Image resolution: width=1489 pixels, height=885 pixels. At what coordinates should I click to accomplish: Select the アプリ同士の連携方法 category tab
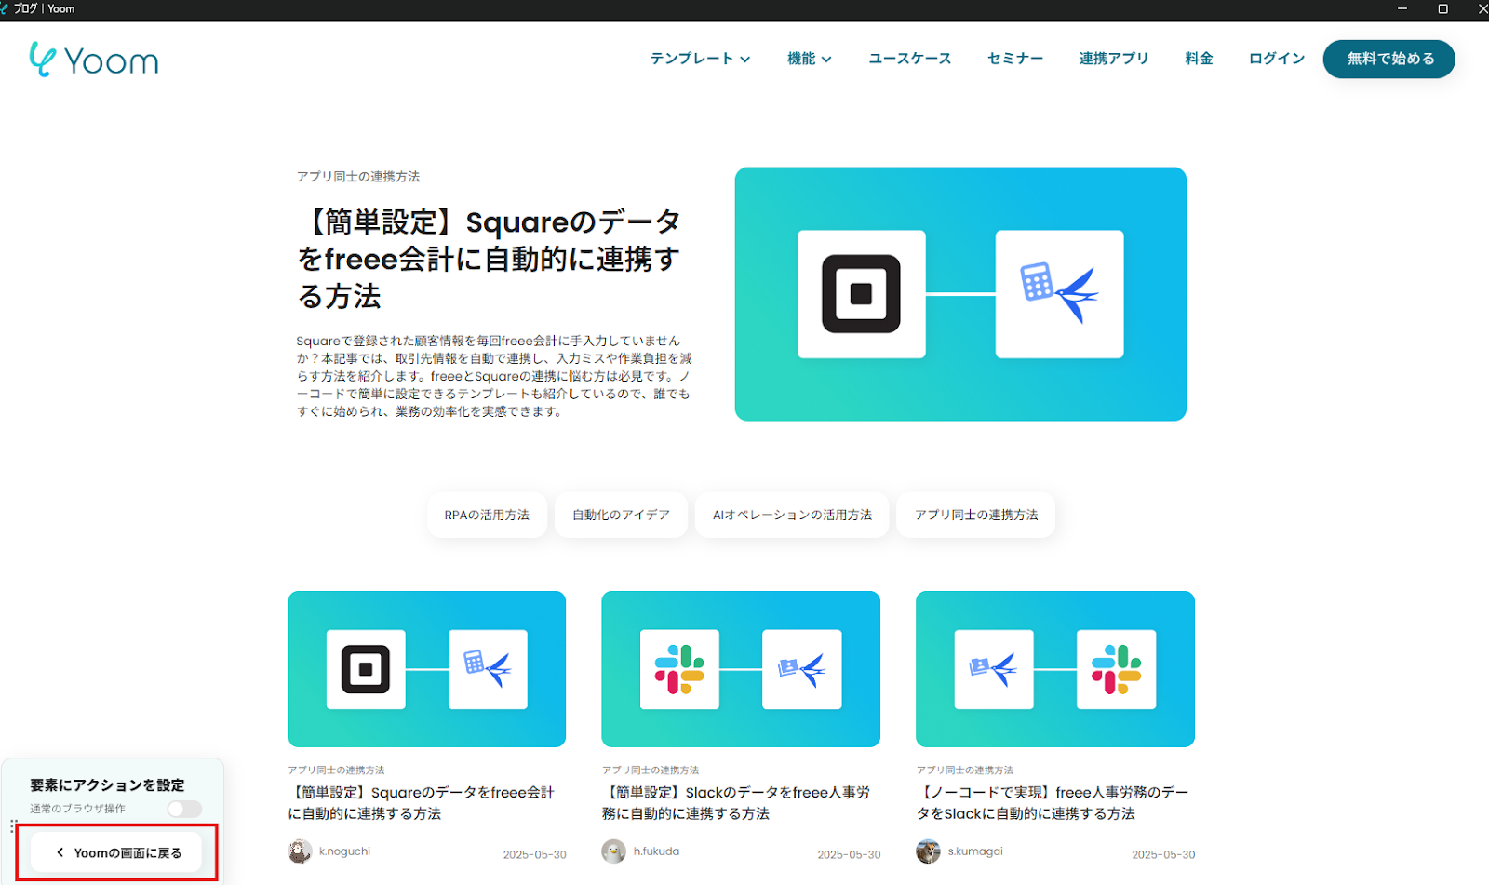coord(976,515)
